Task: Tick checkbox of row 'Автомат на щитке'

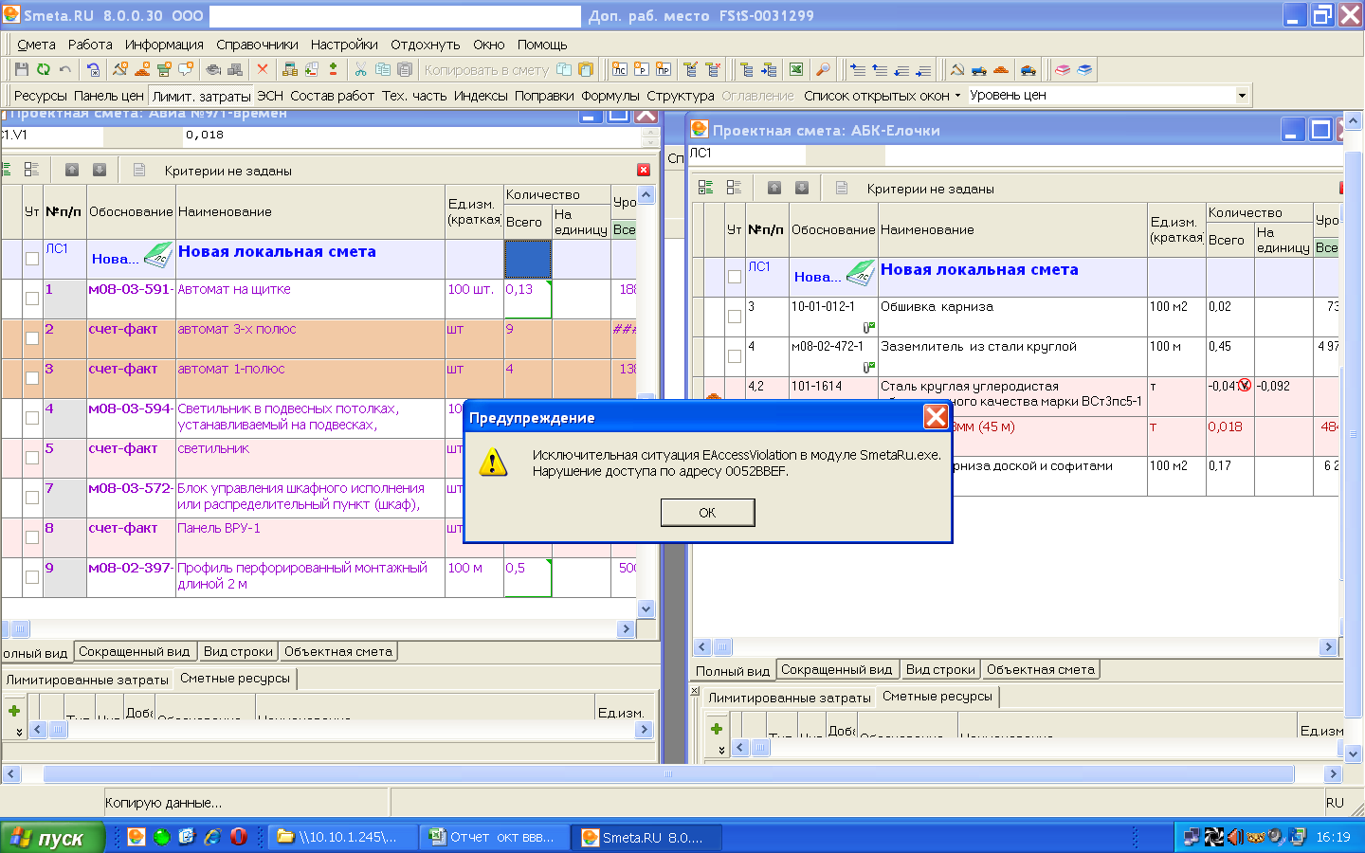Action: coord(32,299)
